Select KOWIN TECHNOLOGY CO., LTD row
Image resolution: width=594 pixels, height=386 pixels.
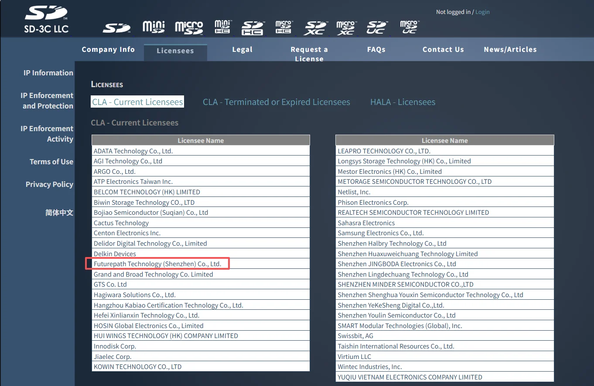201,367
